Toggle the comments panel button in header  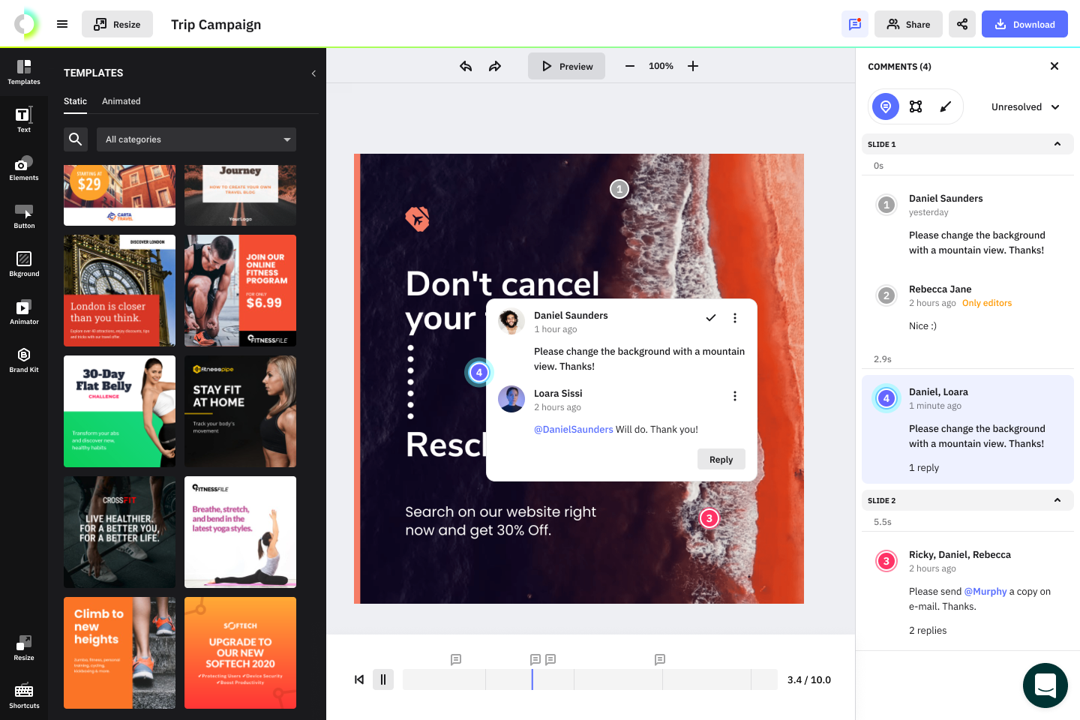click(x=854, y=24)
